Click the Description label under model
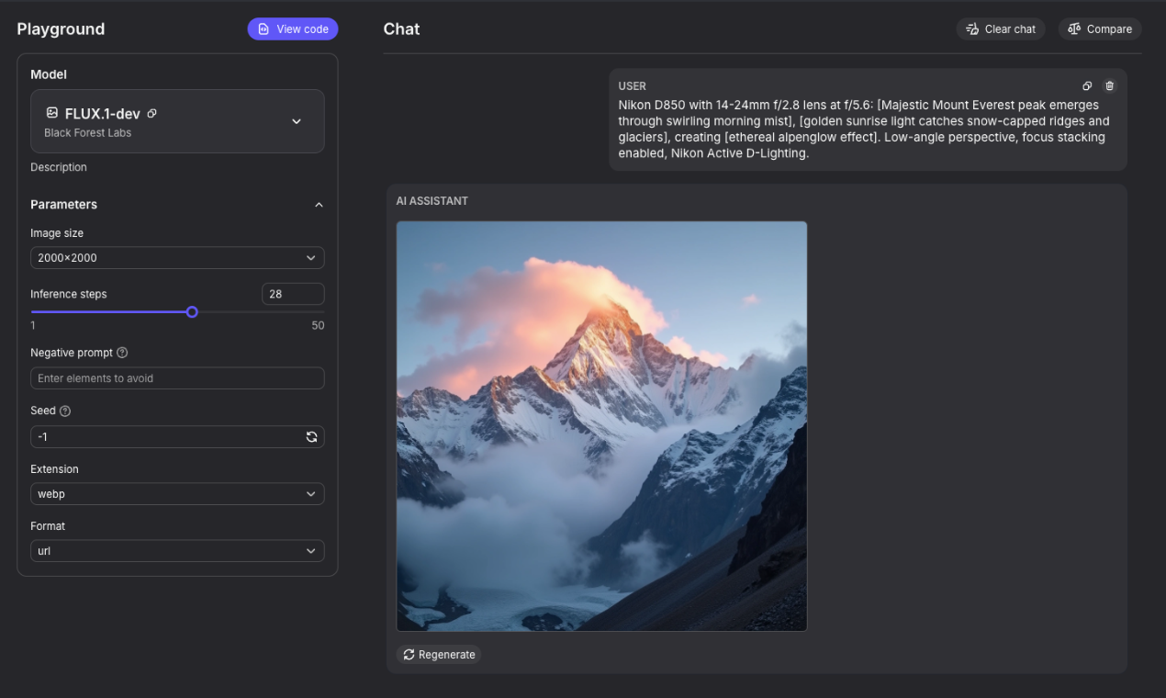 [x=59, y=167]
